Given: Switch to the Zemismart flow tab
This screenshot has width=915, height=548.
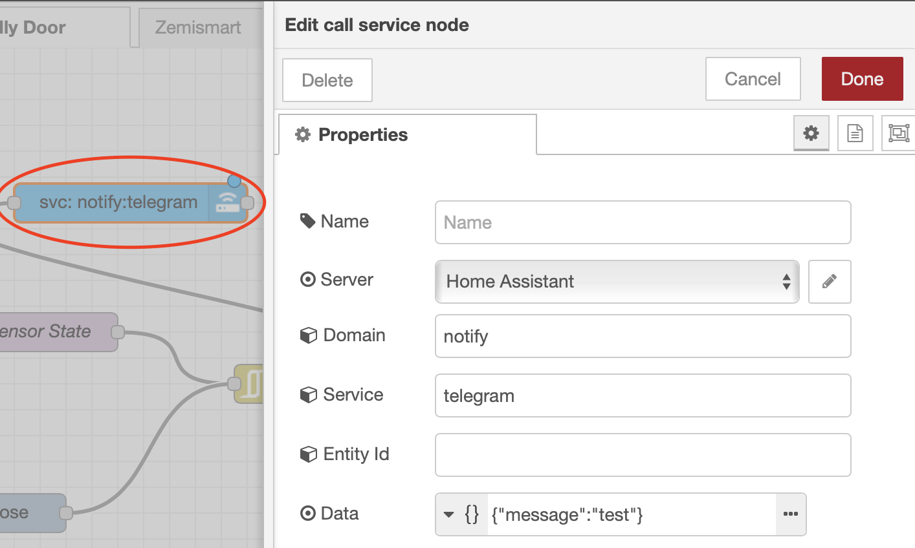Looking at the screenshot, I should pos(197,27).
